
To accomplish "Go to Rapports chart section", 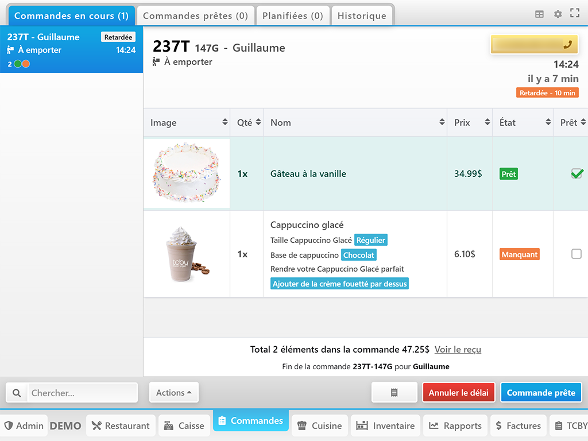I will (x=455, y=425).
